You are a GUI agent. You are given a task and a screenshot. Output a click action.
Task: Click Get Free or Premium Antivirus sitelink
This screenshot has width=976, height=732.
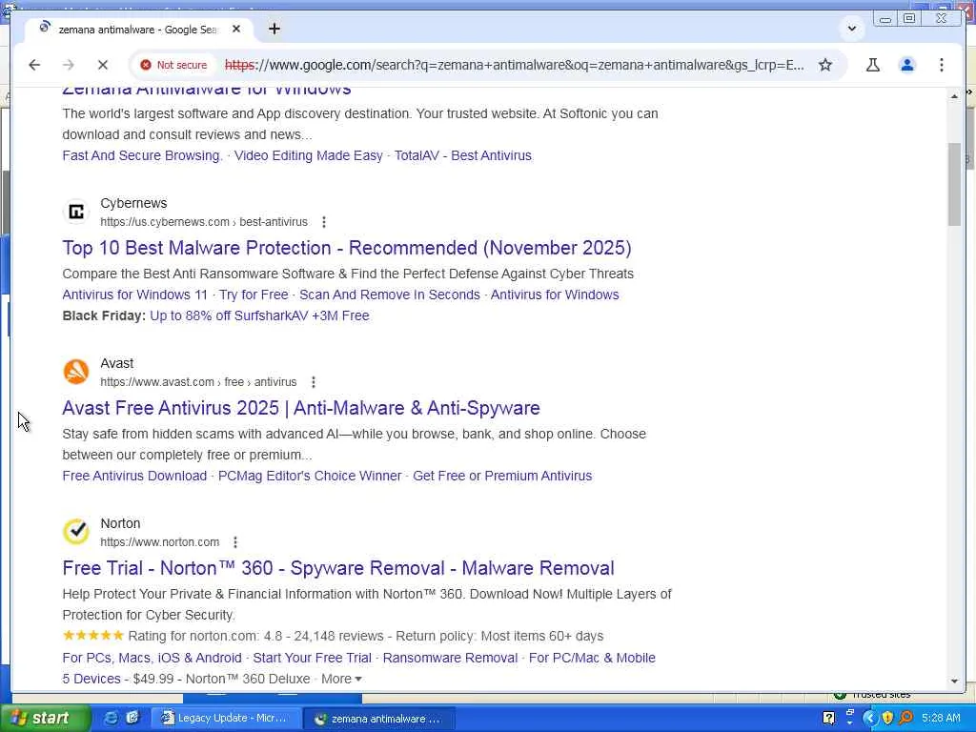pos(502,476)
